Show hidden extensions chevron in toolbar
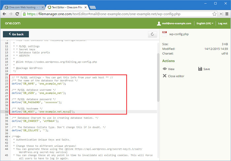 point(221,14)
